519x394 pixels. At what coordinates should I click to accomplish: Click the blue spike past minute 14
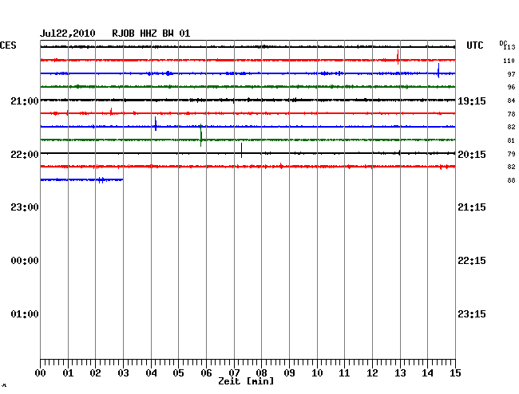[x=438, y=70]
